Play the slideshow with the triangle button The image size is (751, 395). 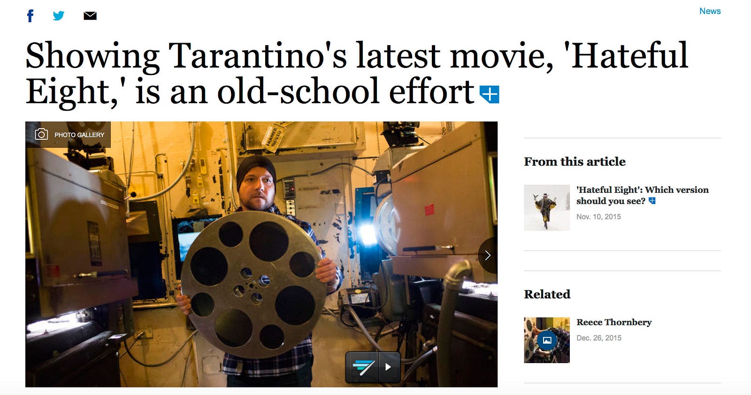(x=388, y=367)
